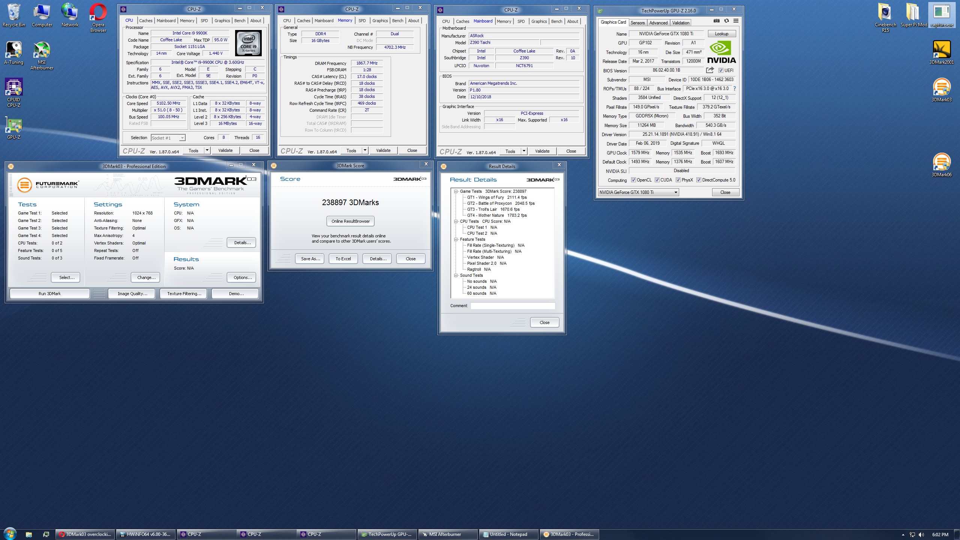
Task: Open the Computer desktop icon
Action: [x=42, y=15]
